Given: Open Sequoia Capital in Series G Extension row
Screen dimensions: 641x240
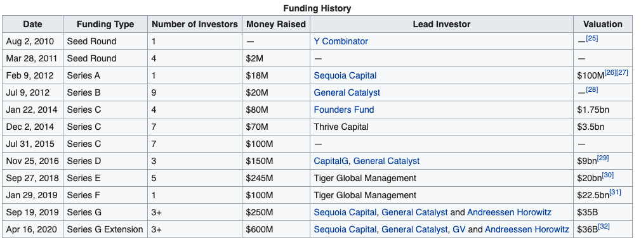Looking at the screenshot, I should pos(345,229).
